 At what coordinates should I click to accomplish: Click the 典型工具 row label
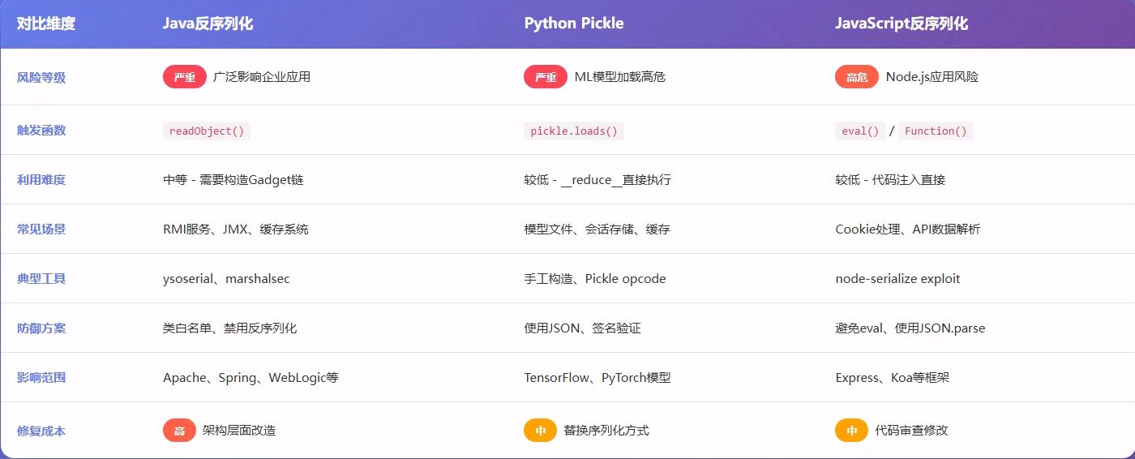[41, 279]
